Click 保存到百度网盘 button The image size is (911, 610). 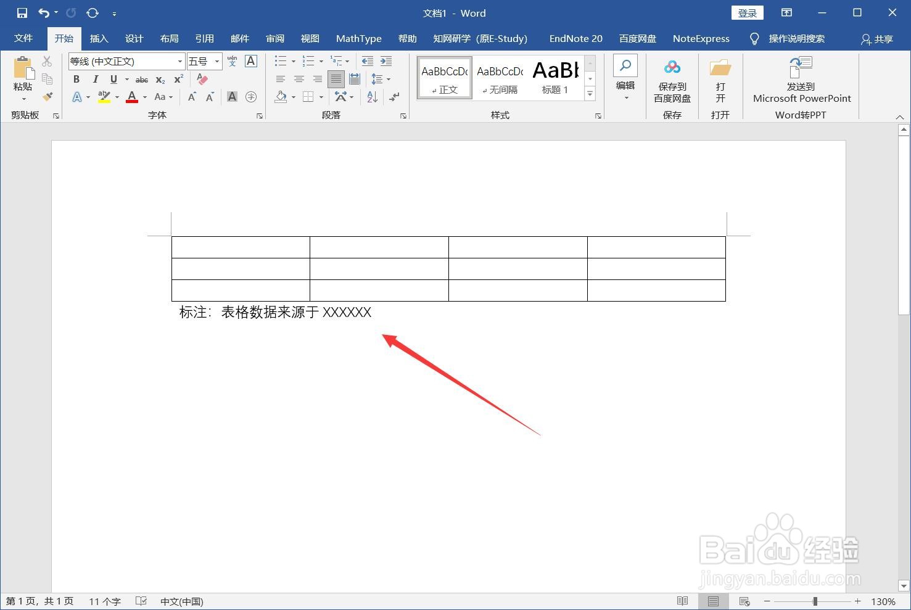pyautogui.click(x=672, y=81)
